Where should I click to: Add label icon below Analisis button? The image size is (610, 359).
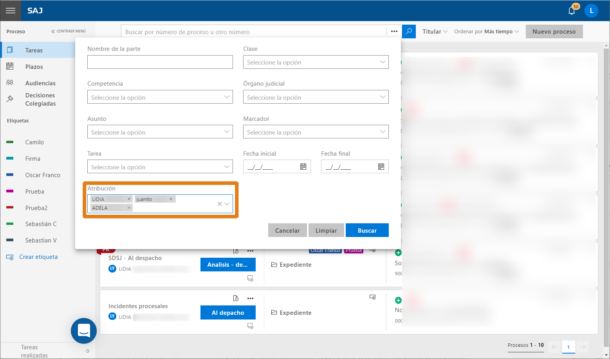point(250,278)
